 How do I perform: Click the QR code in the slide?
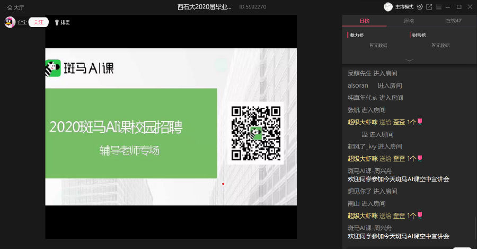click(x=257, y=133)
